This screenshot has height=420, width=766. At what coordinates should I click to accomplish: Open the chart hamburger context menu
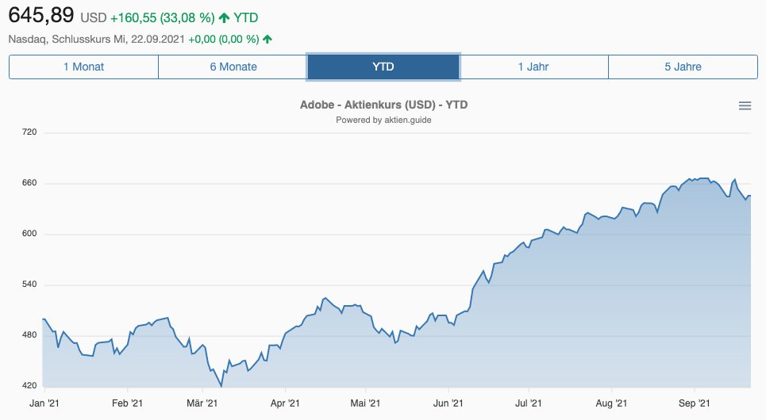point(745,106)
